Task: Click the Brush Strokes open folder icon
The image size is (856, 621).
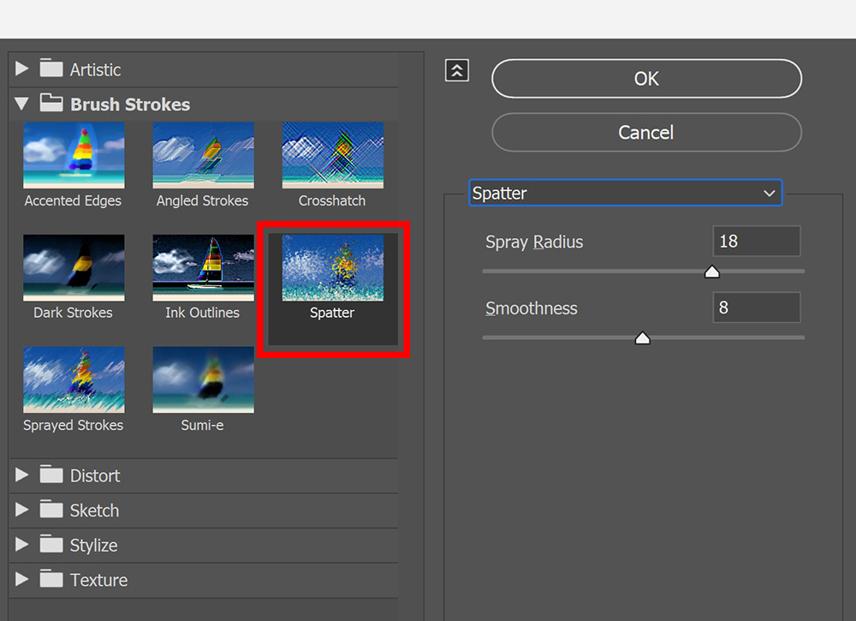Action: [51, 103]
